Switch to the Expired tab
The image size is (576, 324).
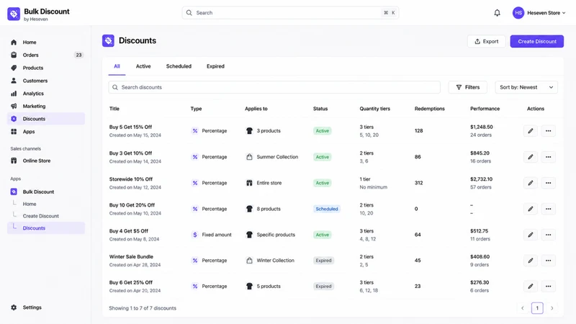click(215, 66)
